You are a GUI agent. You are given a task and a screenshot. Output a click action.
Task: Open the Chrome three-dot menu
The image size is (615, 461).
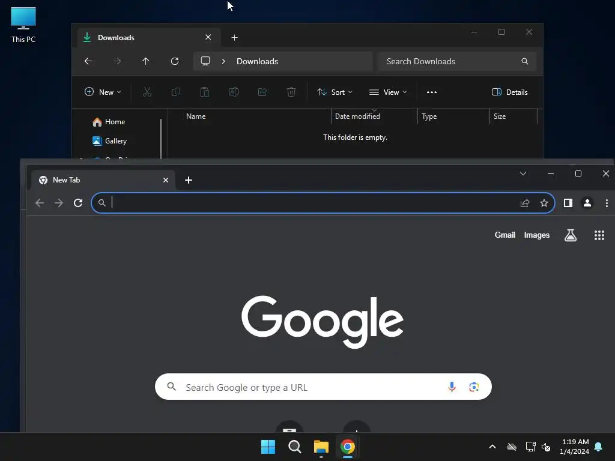(607, 203)
